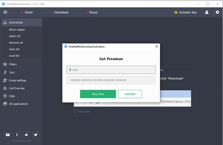Click the Downloads download-arrow icon

(x=5, y=22)
